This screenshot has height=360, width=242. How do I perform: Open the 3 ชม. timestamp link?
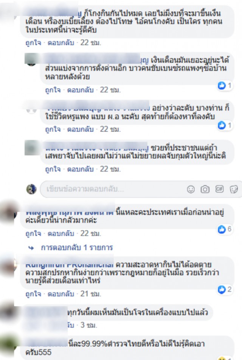click(x=89, y=325)
